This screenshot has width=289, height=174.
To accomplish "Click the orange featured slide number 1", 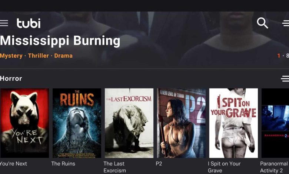I will [x=279, y=56].
